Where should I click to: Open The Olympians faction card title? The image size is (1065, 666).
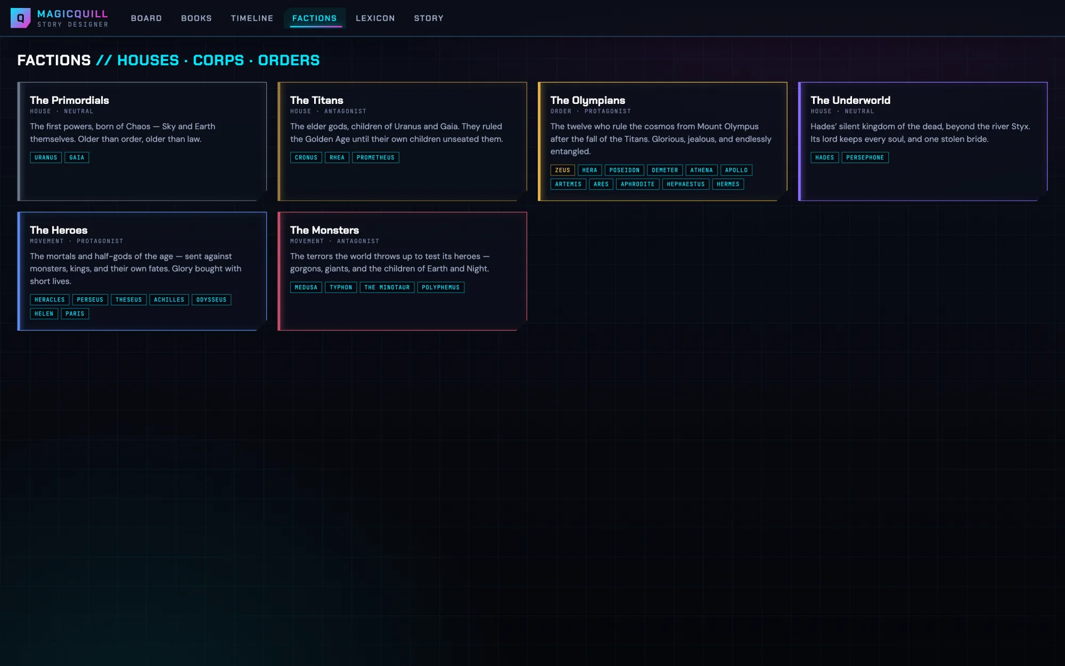(x=588, y=100)
